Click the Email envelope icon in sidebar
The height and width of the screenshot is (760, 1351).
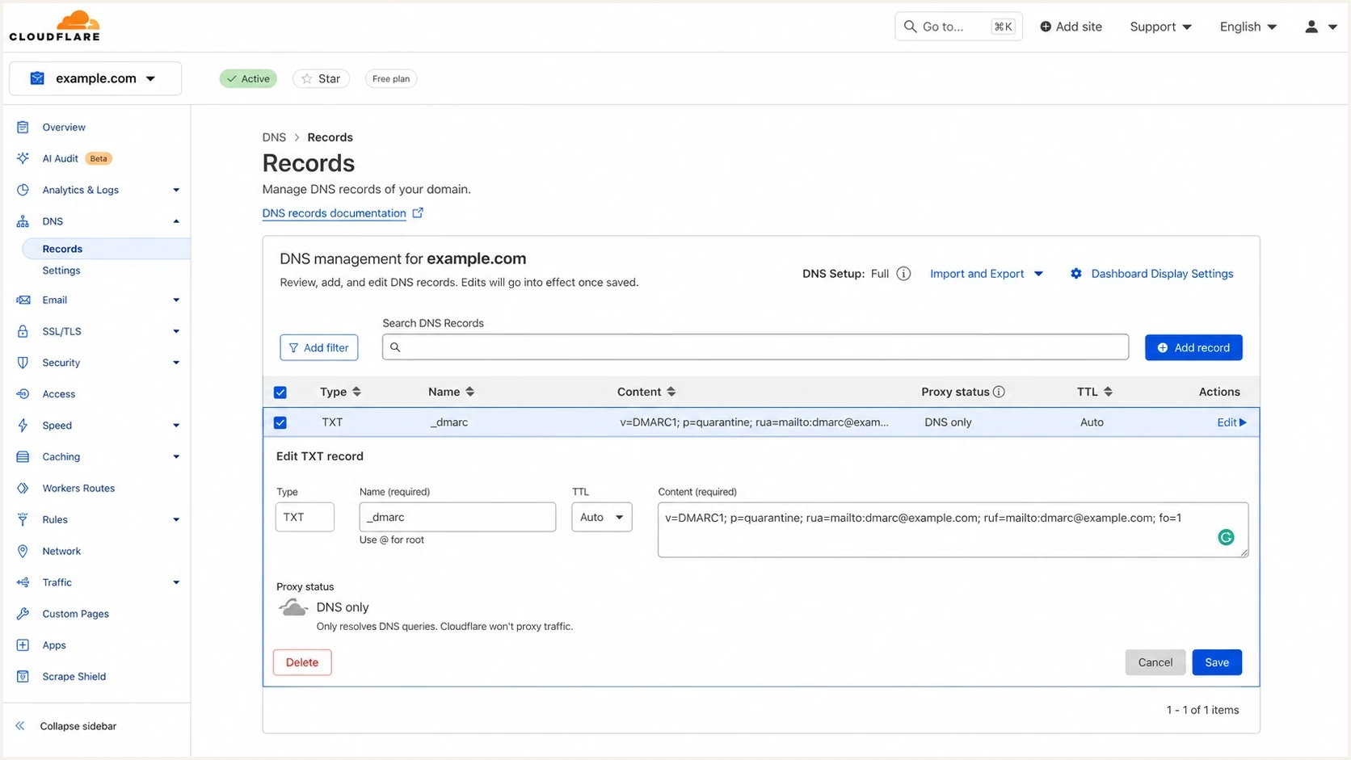[x=23, y=300]
